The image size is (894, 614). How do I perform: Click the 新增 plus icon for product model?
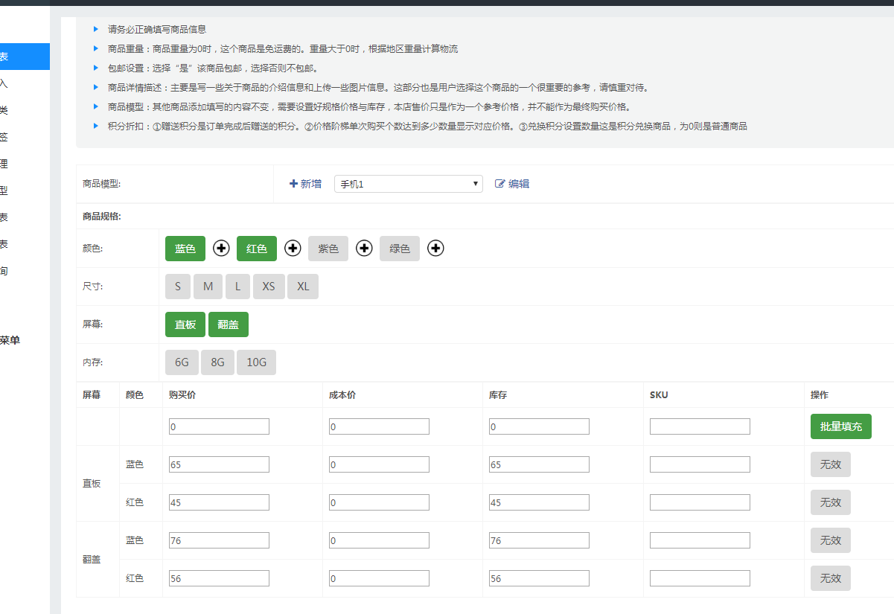tap(293, 184)
